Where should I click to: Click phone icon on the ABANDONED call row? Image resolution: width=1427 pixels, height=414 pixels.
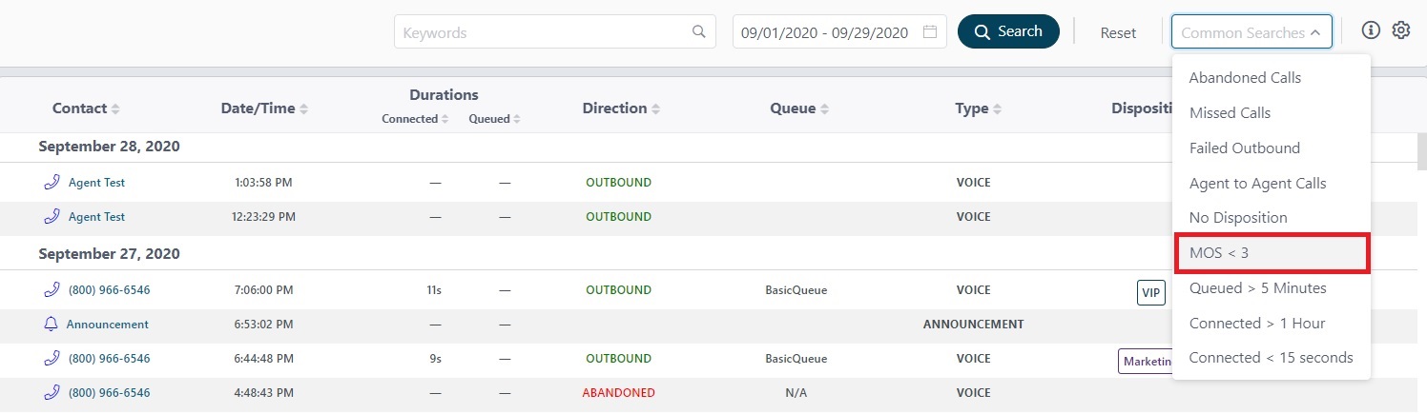52,392
